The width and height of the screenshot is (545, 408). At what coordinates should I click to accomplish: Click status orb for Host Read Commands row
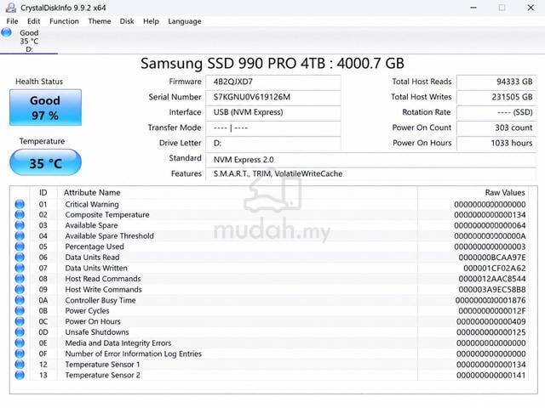[x=20, y=279]
